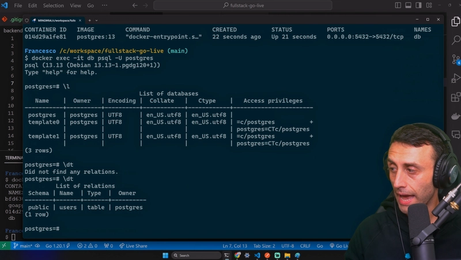Change line endings CRLF
This screenshot has width=461, height=260.
tap(305, 246)
